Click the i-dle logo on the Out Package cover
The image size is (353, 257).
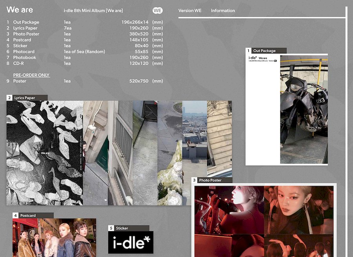[253, 58]
